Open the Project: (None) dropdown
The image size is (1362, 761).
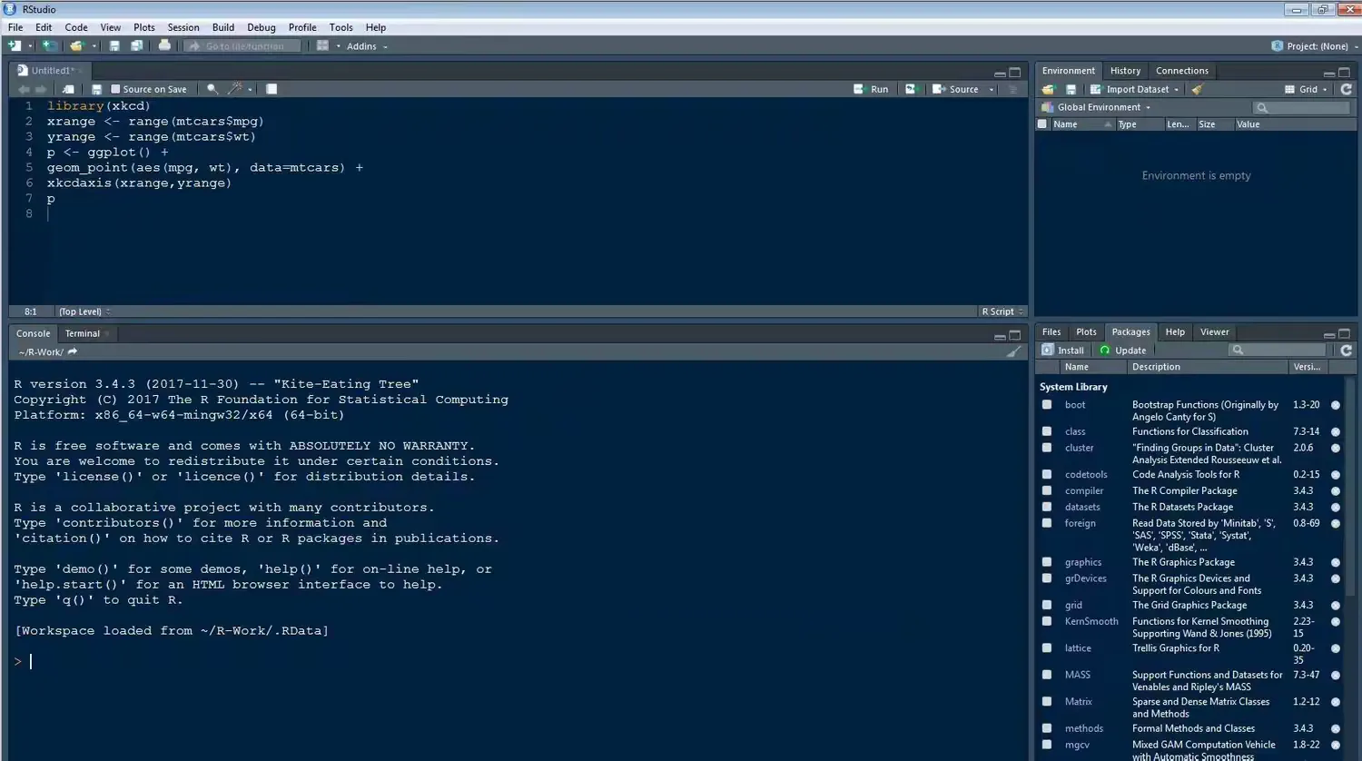coord(1315,46)
